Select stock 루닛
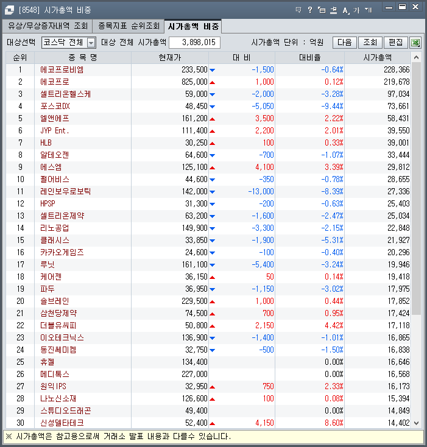 (x=48, y=264)
